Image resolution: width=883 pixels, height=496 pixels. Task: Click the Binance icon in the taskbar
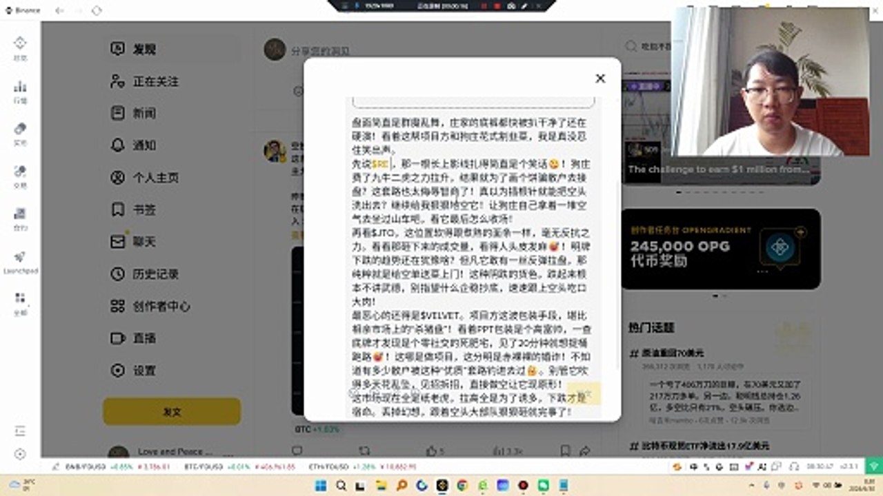tap(442, 486)
